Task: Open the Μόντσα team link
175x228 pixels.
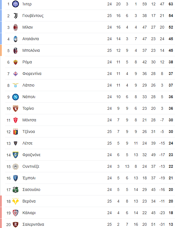Action: (29, 120)
